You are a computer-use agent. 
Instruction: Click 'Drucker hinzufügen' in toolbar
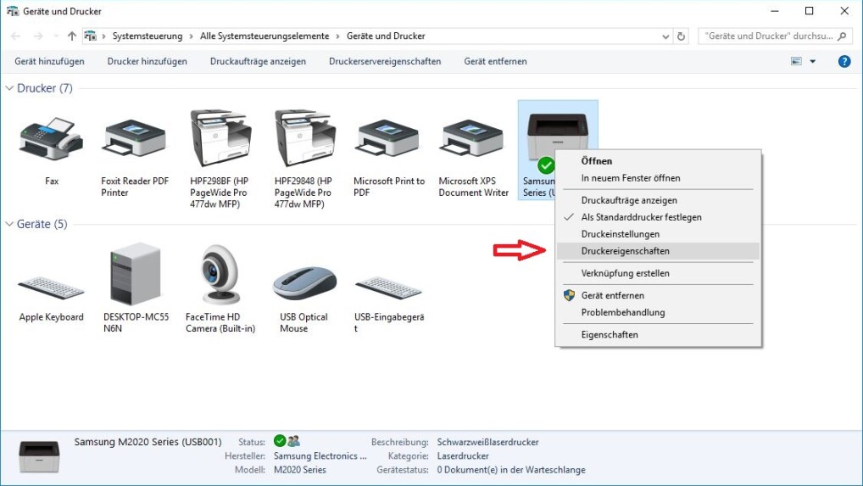148,61
